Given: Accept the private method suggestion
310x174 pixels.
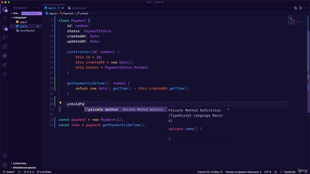Looking at the screenshot, I should (x=125, y=110).
